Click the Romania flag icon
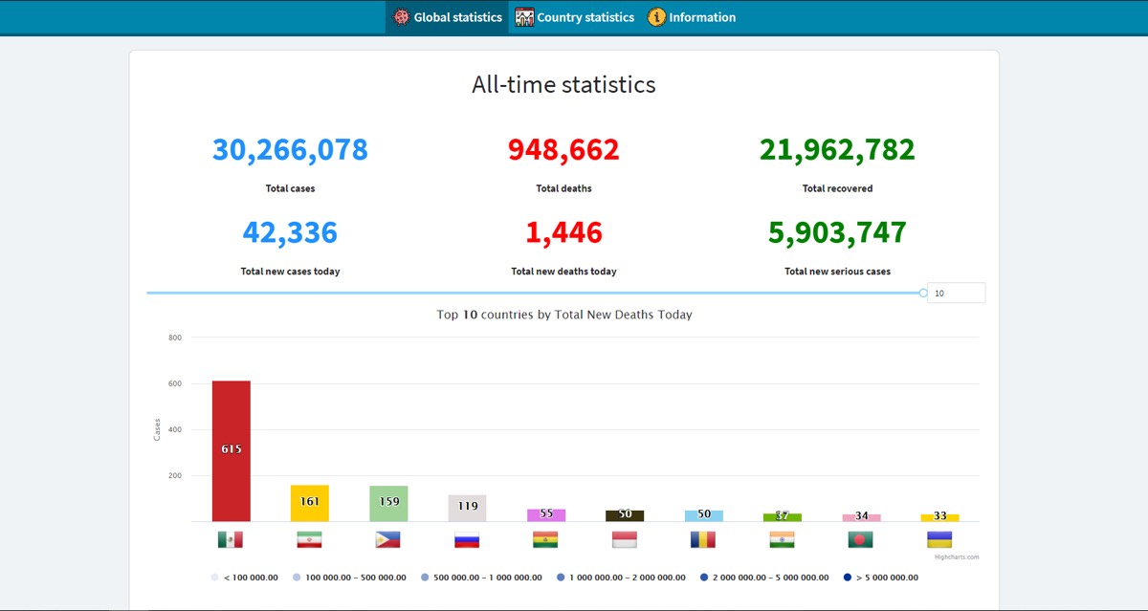 tap(703, 539)
